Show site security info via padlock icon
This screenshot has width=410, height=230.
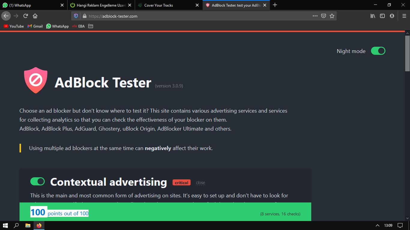[x=84, y=16]
